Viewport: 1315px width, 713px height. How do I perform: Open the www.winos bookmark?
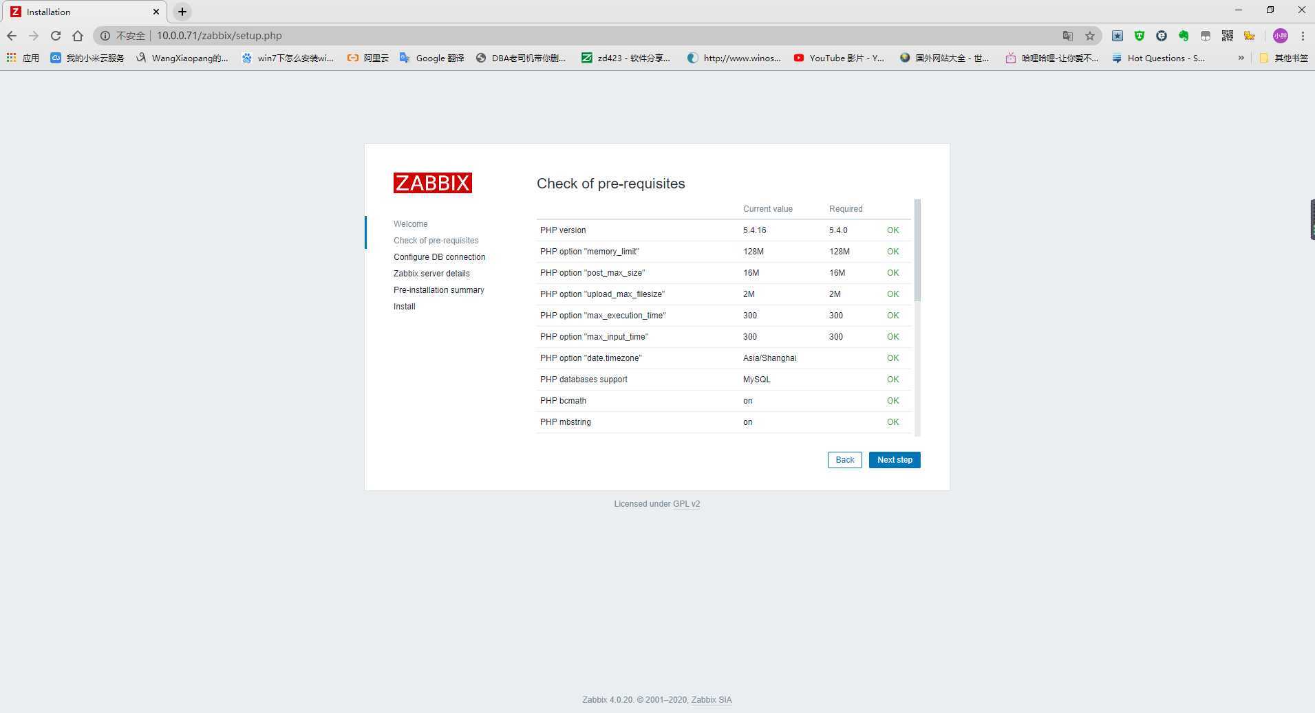click(x=734, y=58)
